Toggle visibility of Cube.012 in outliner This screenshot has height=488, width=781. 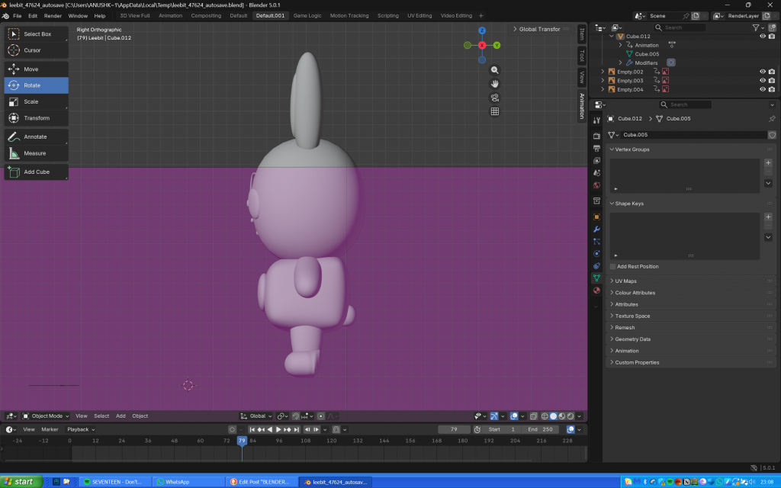pyautogui.click(x=762, y=37)
